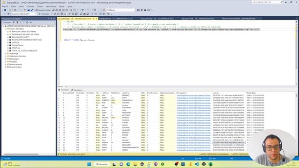
Task: Close the active SQLQuery tab
Action: click(x=96, y=19)
